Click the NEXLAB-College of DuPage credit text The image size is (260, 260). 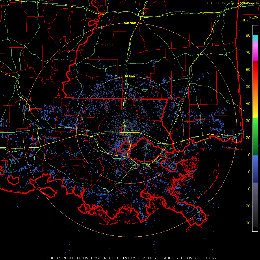232,3
